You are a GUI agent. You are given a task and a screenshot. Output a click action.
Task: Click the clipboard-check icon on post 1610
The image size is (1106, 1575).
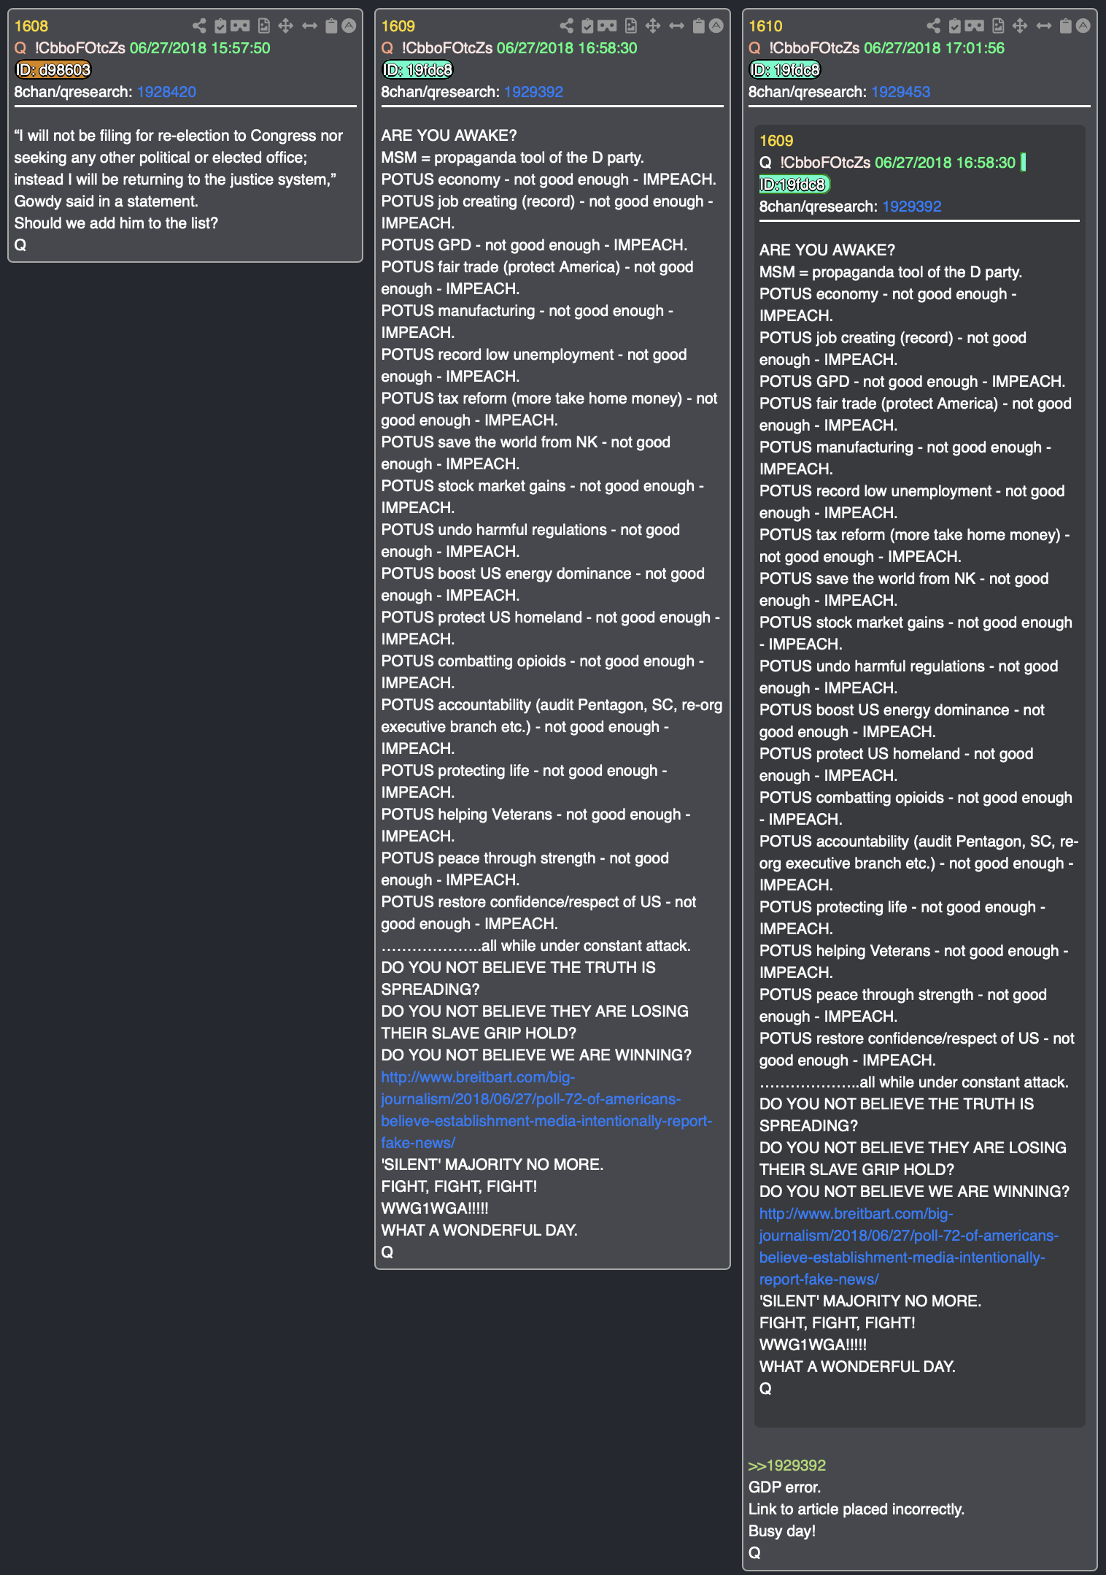click(955, 26)
